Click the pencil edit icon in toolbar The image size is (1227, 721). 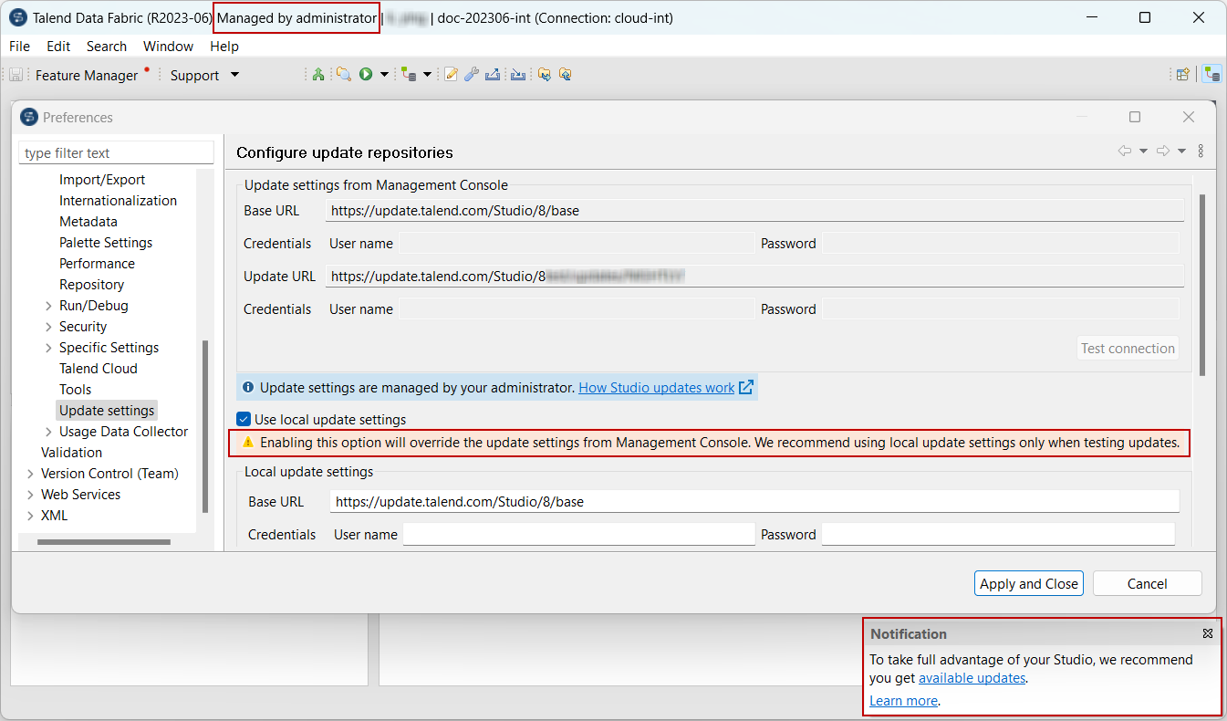point(451,75)
